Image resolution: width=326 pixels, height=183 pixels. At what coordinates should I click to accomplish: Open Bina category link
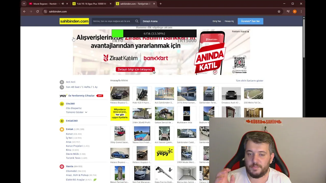68,150
